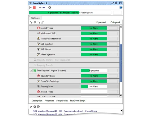
Task: Select the XPath Injection scan row
Action: coord(74,54)
